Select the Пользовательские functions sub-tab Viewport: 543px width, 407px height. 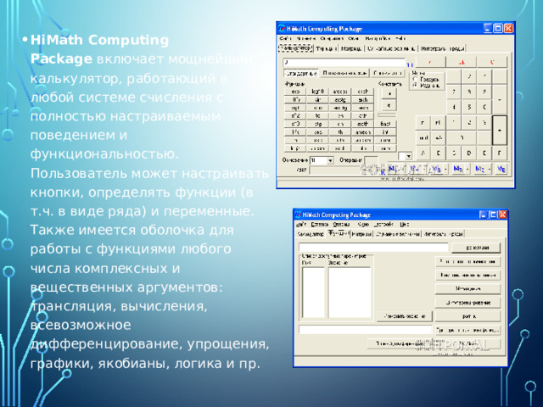pos(345,74)
